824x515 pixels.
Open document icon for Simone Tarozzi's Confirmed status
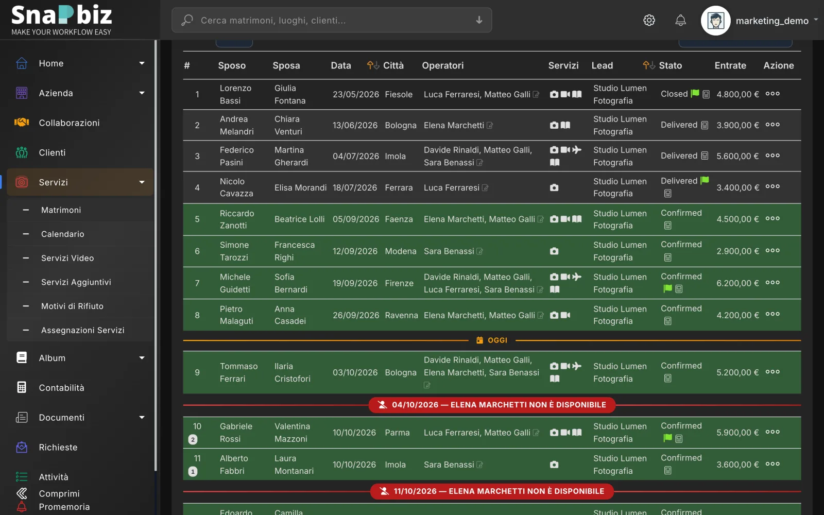pos(667,257)
